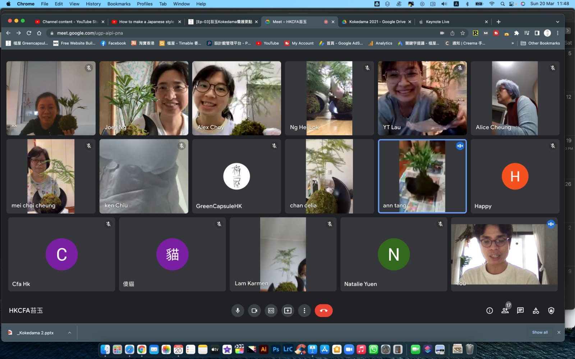Open camera permission icon in address bar
The height and width of the screenshot is (359, 575).
pyautogui.click(x=442, y=33)
